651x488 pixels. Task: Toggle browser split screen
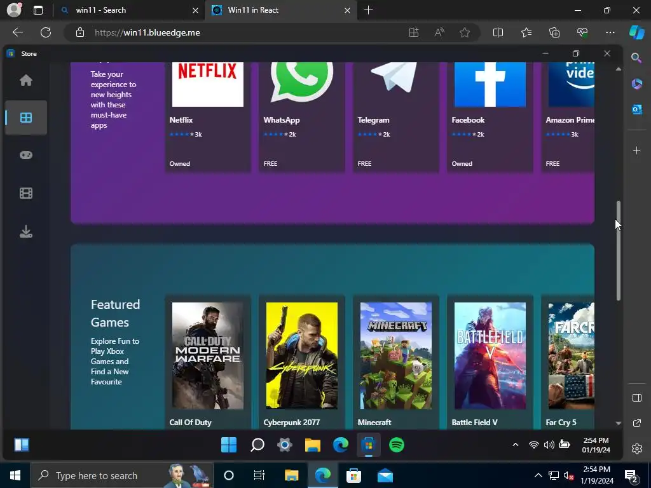(x=498, y=32)
